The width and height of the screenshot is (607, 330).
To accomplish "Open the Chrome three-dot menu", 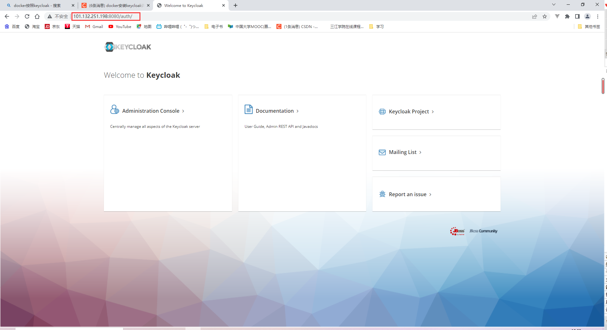I will tap(598, 16).
